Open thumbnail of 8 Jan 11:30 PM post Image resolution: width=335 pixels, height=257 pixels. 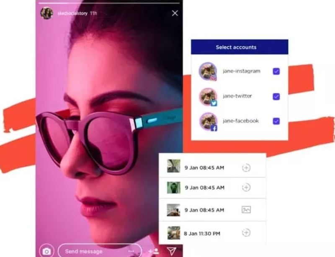tap(174, 233)
